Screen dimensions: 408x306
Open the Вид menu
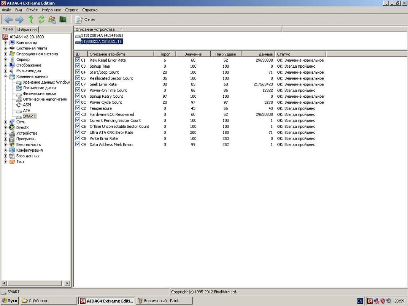pos(19,10)
